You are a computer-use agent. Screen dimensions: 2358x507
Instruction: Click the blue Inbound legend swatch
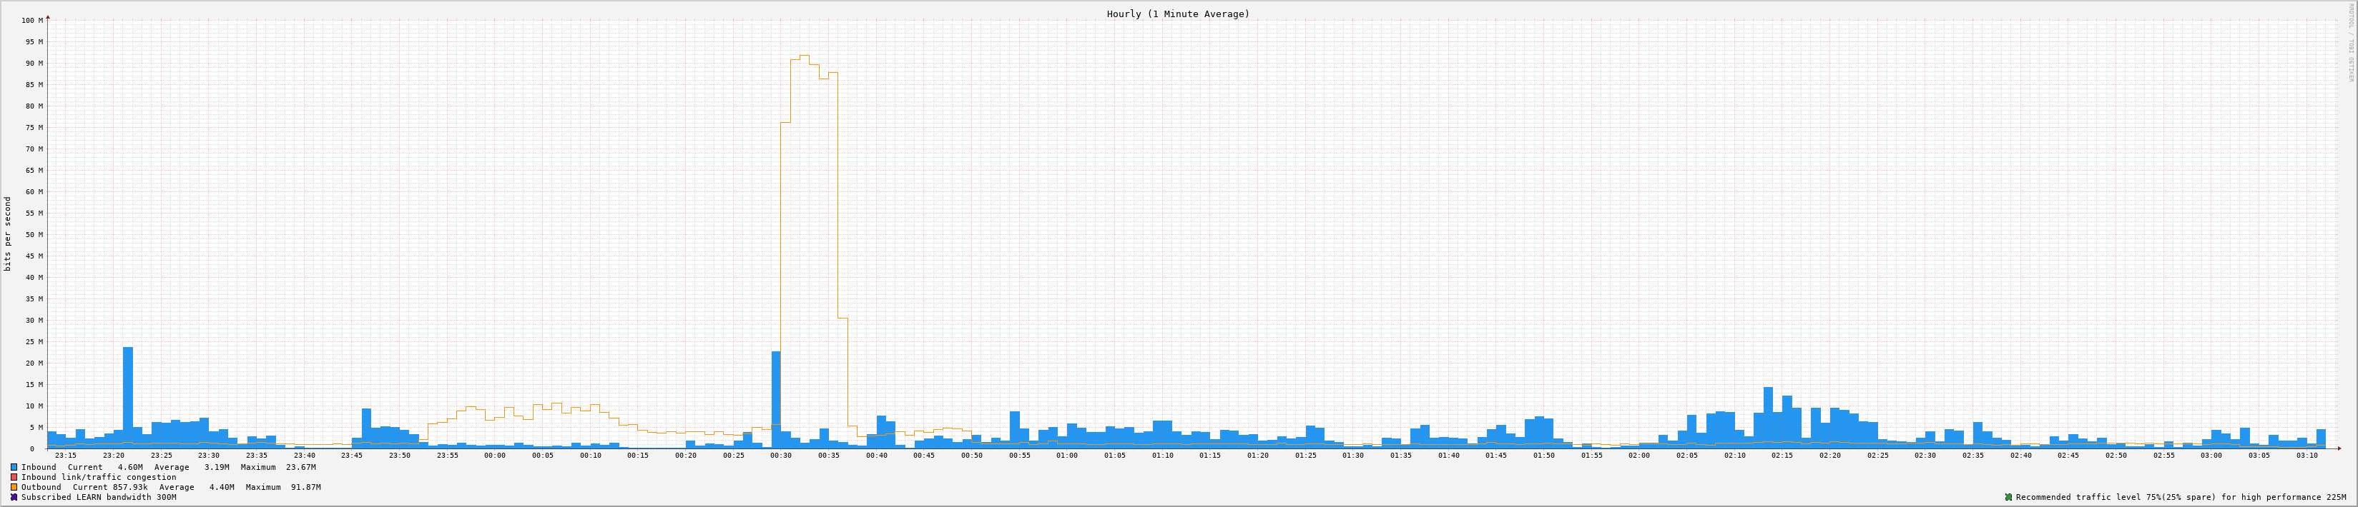pos(14,467)
